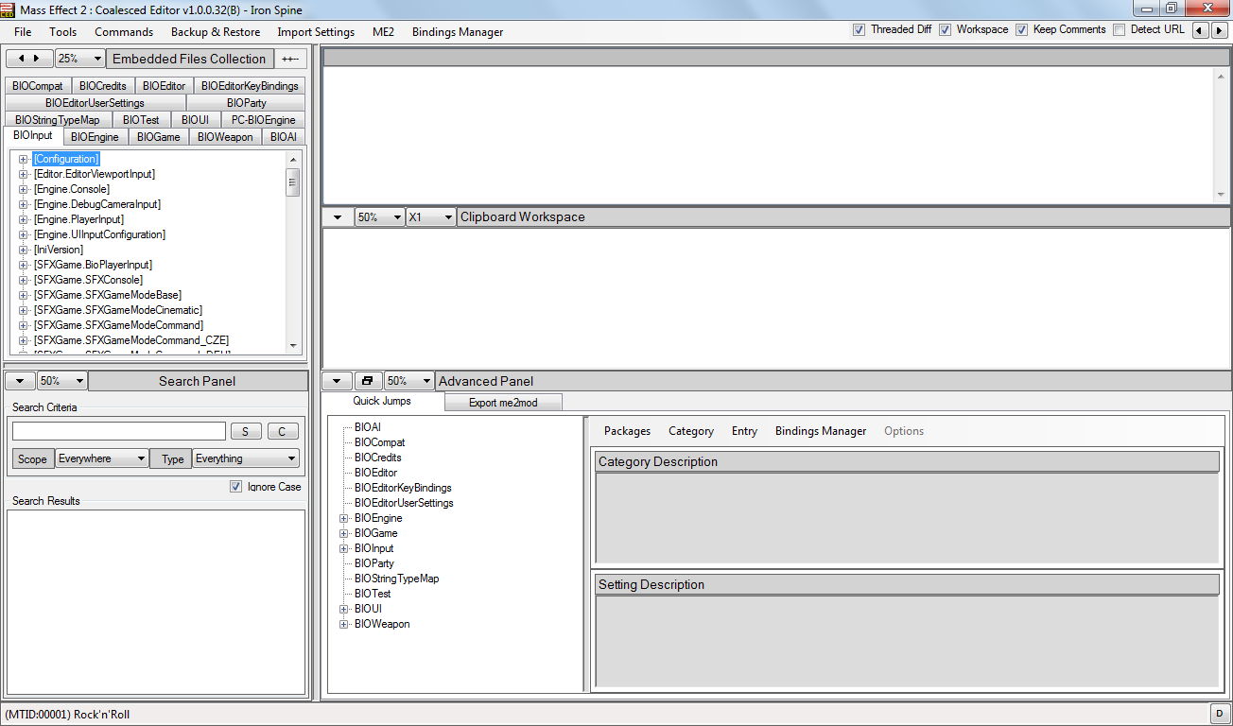Click the down-arrow button at Advanced Panel header
This screenshot has height=726, width=1233.
pyautogui.click(x=338, y=381)
